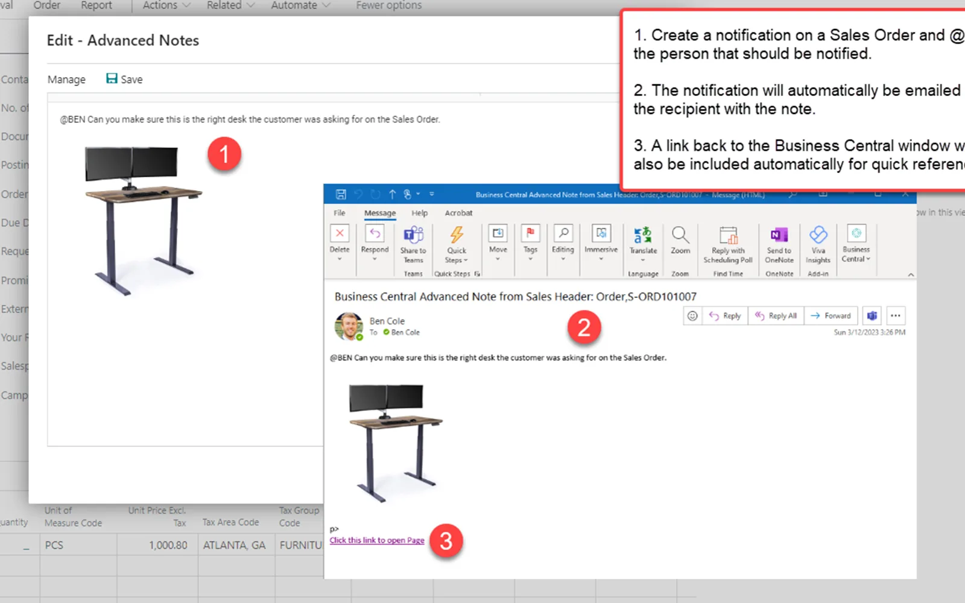Expand the Tags dropdown arrow in ribbon
965x603 pixels.
(530, 259)
